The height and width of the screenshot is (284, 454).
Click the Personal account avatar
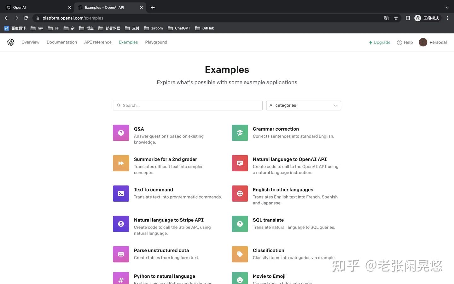423,42
